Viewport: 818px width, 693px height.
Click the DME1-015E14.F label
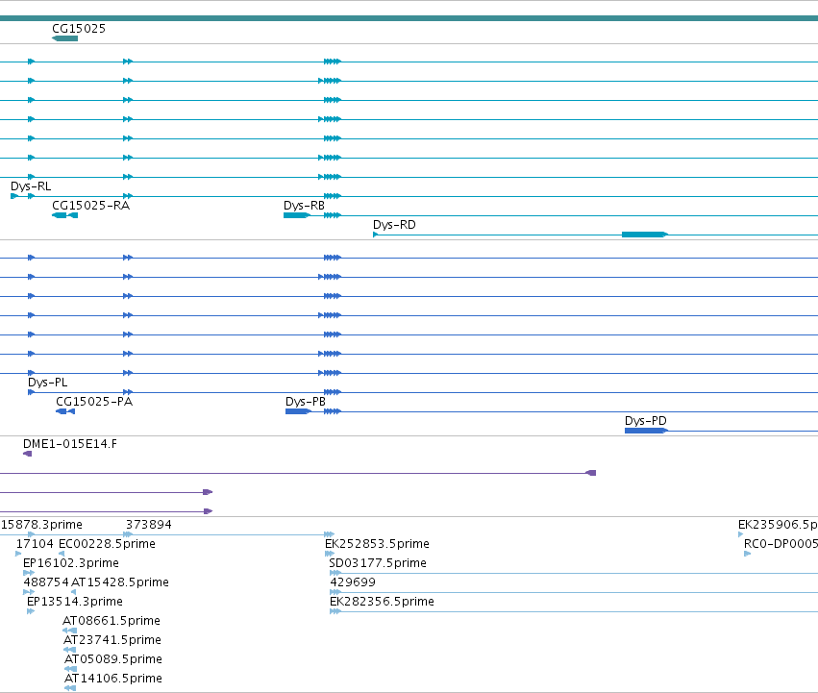coord(70,444)
